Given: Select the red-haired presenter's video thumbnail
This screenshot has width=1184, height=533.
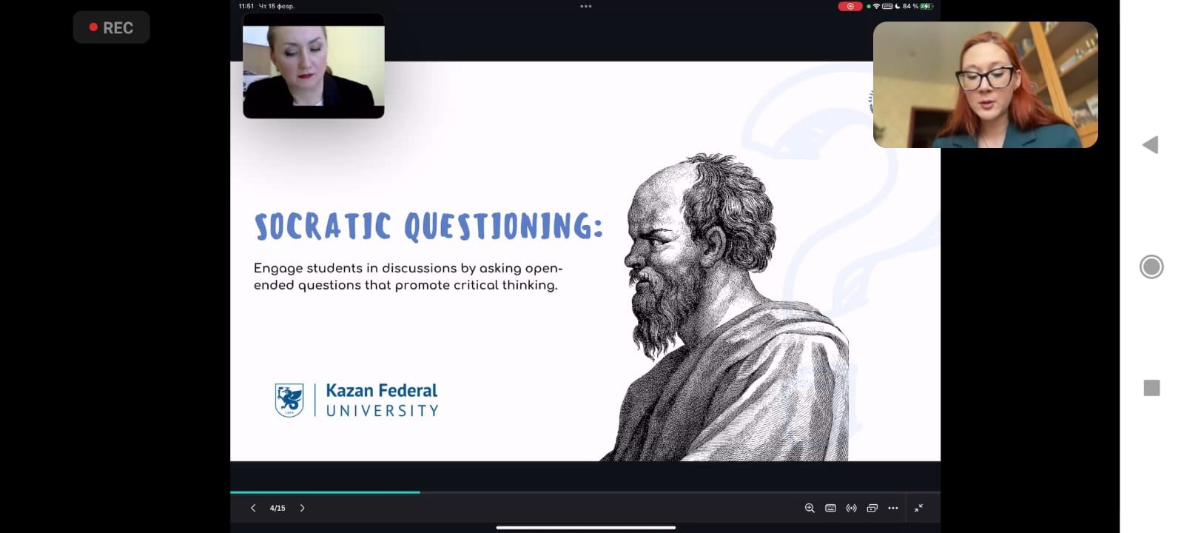Looking at the screenshot, I should tap(985, 84).
